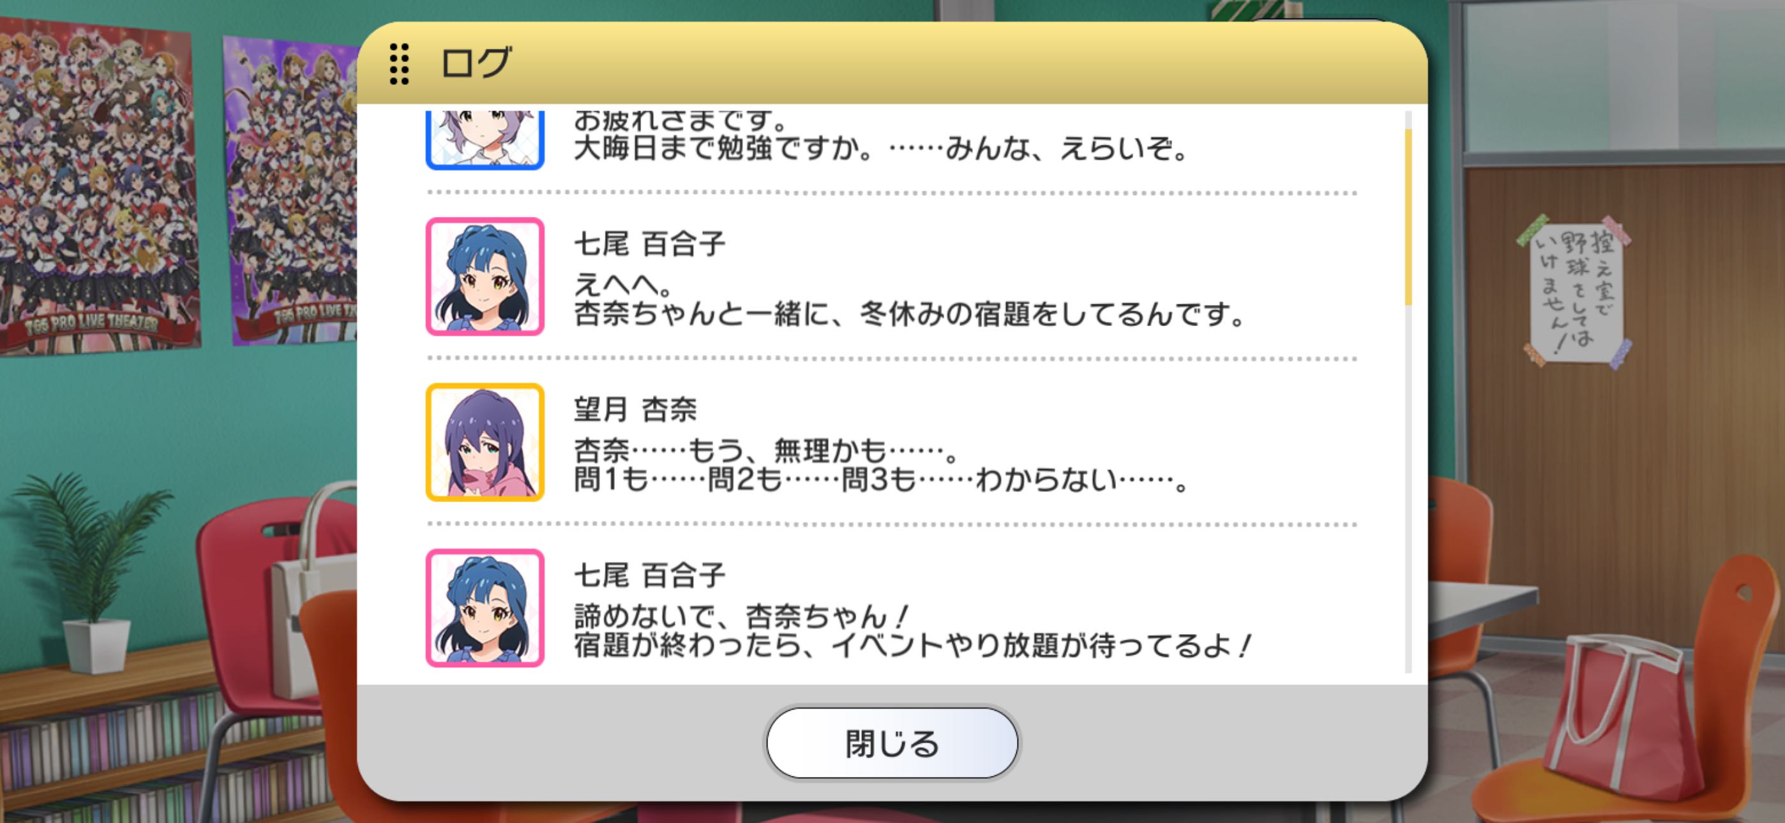This screenshot has width=1785, height=823.
Task: Select the first 七尾 百合子 avatar icon
Action: point(485,276)
